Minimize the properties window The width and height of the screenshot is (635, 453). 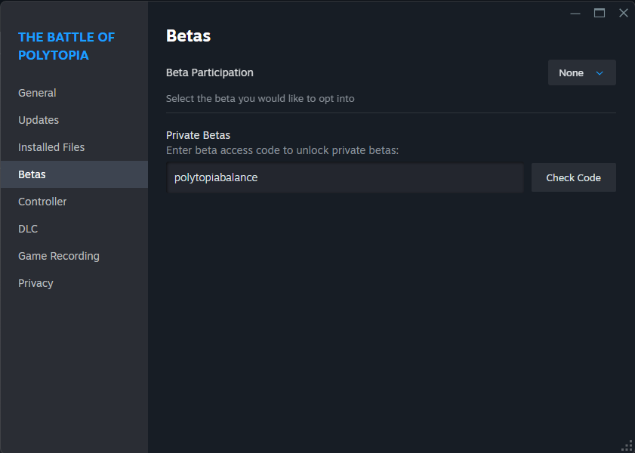coord(575,14)
